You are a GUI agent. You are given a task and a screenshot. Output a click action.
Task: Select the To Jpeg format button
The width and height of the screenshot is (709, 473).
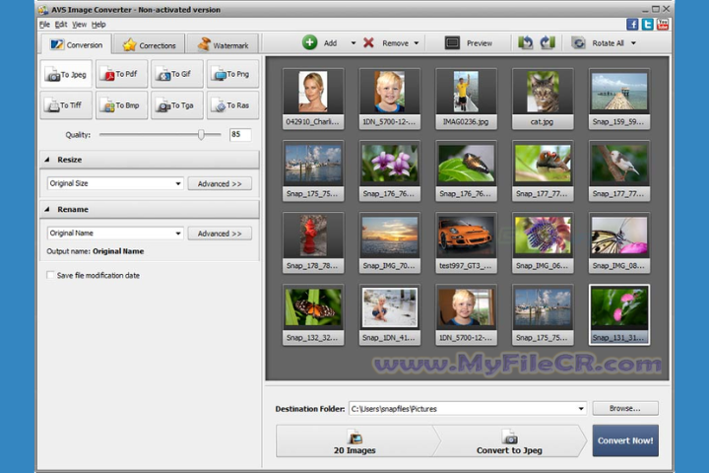[66, 74]
